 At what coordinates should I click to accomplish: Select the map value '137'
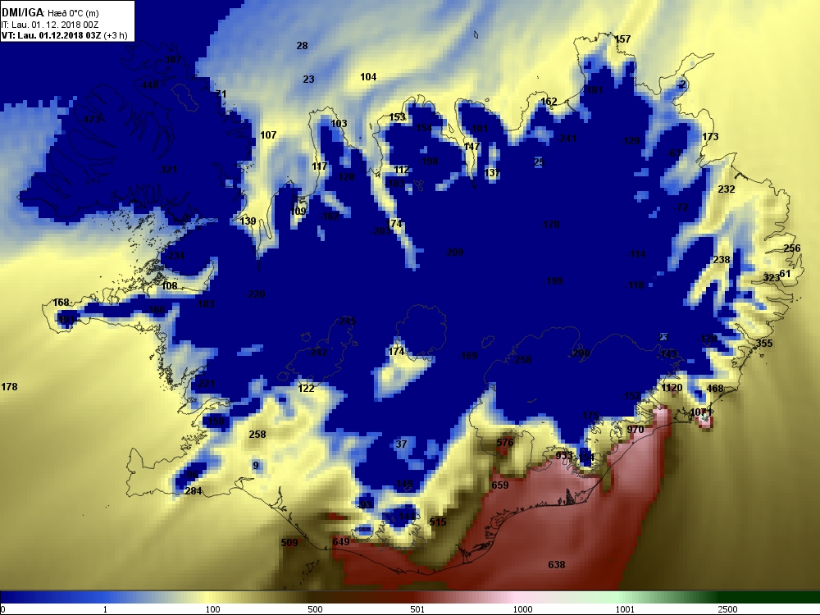[492, 172]
